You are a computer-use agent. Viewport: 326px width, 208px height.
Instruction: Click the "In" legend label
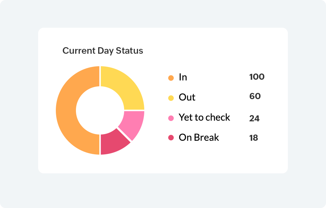coord(183,77)
